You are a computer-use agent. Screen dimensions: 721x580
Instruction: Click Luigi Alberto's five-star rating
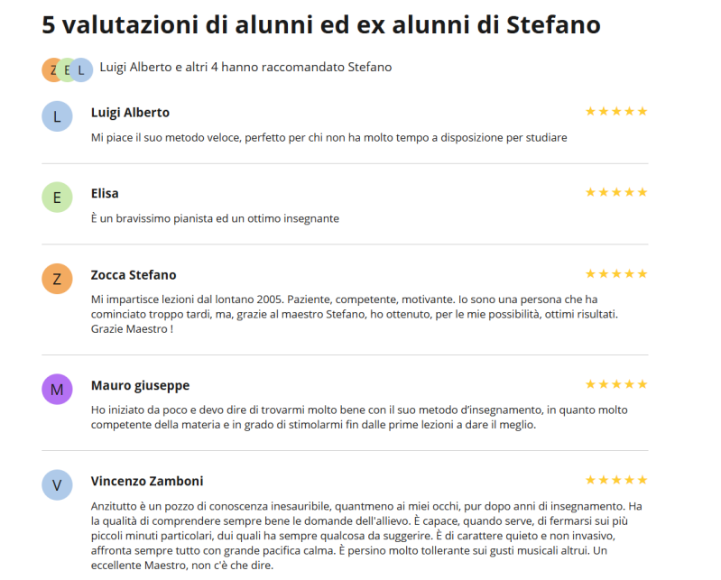616,112
